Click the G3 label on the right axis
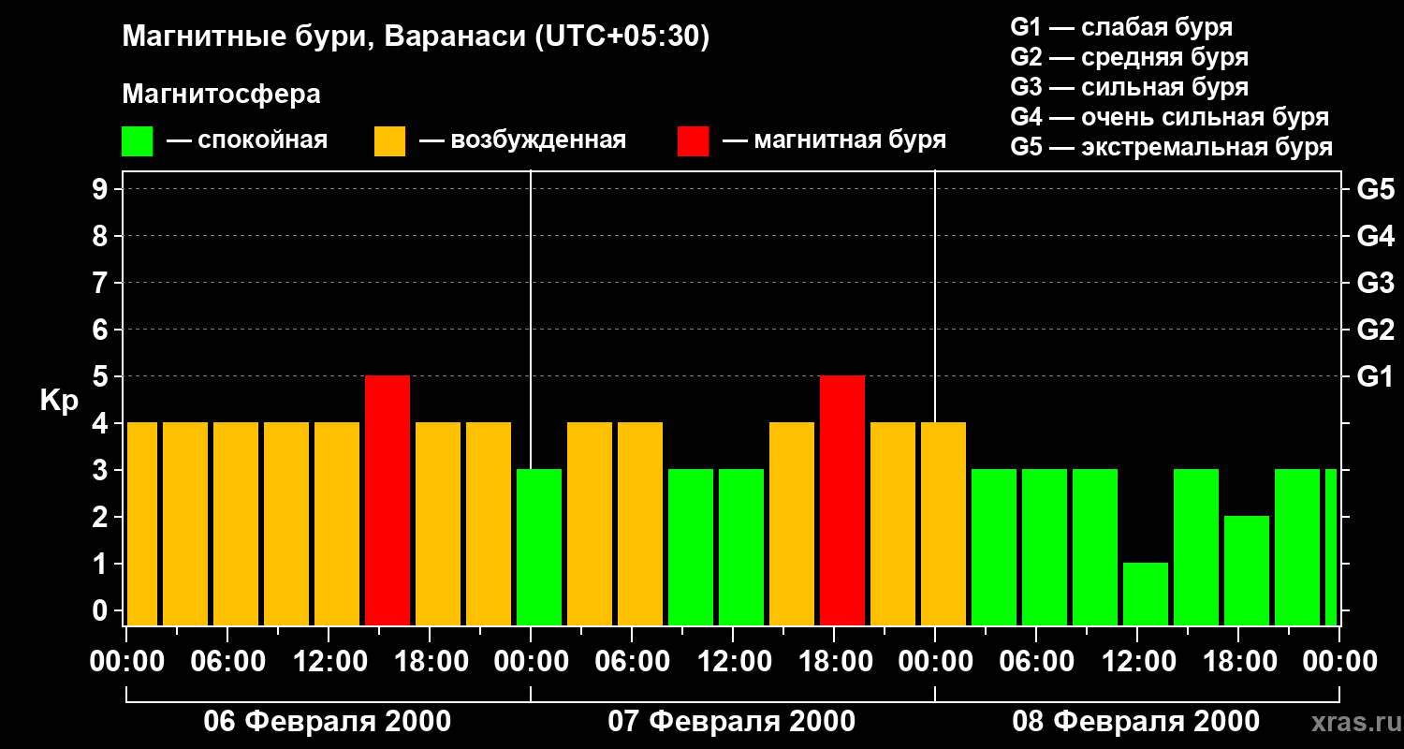 point(1375,284)
